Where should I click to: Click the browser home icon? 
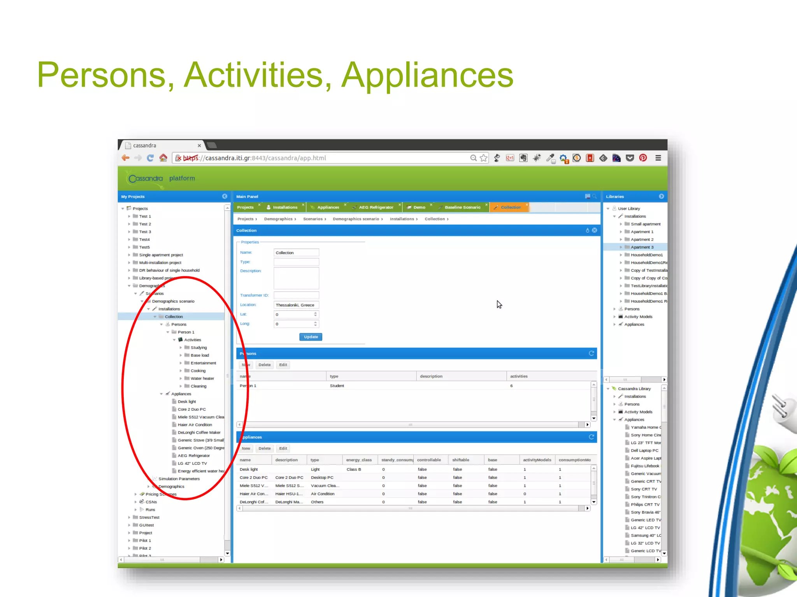pos(163,158)
